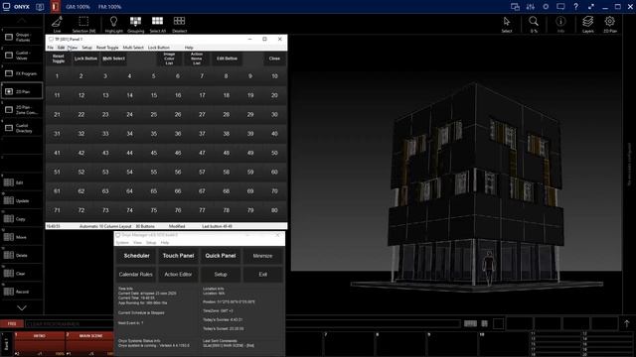Open FX Program view in sidebar
The image size is (636, 357).
[x=22, y=73]
